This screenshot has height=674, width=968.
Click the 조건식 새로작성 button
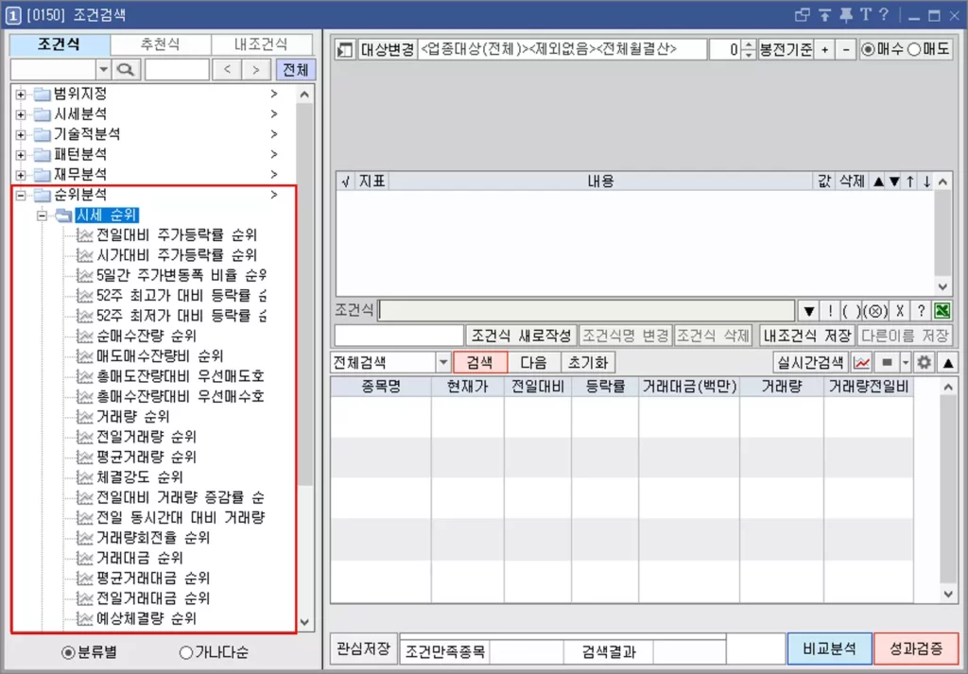click(x=522, y=336)
